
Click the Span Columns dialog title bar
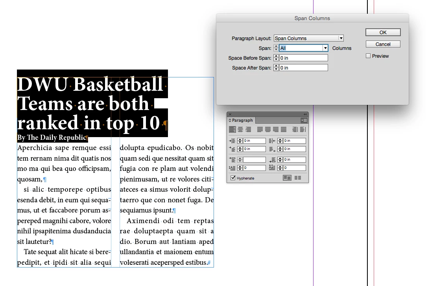[312, 18]
